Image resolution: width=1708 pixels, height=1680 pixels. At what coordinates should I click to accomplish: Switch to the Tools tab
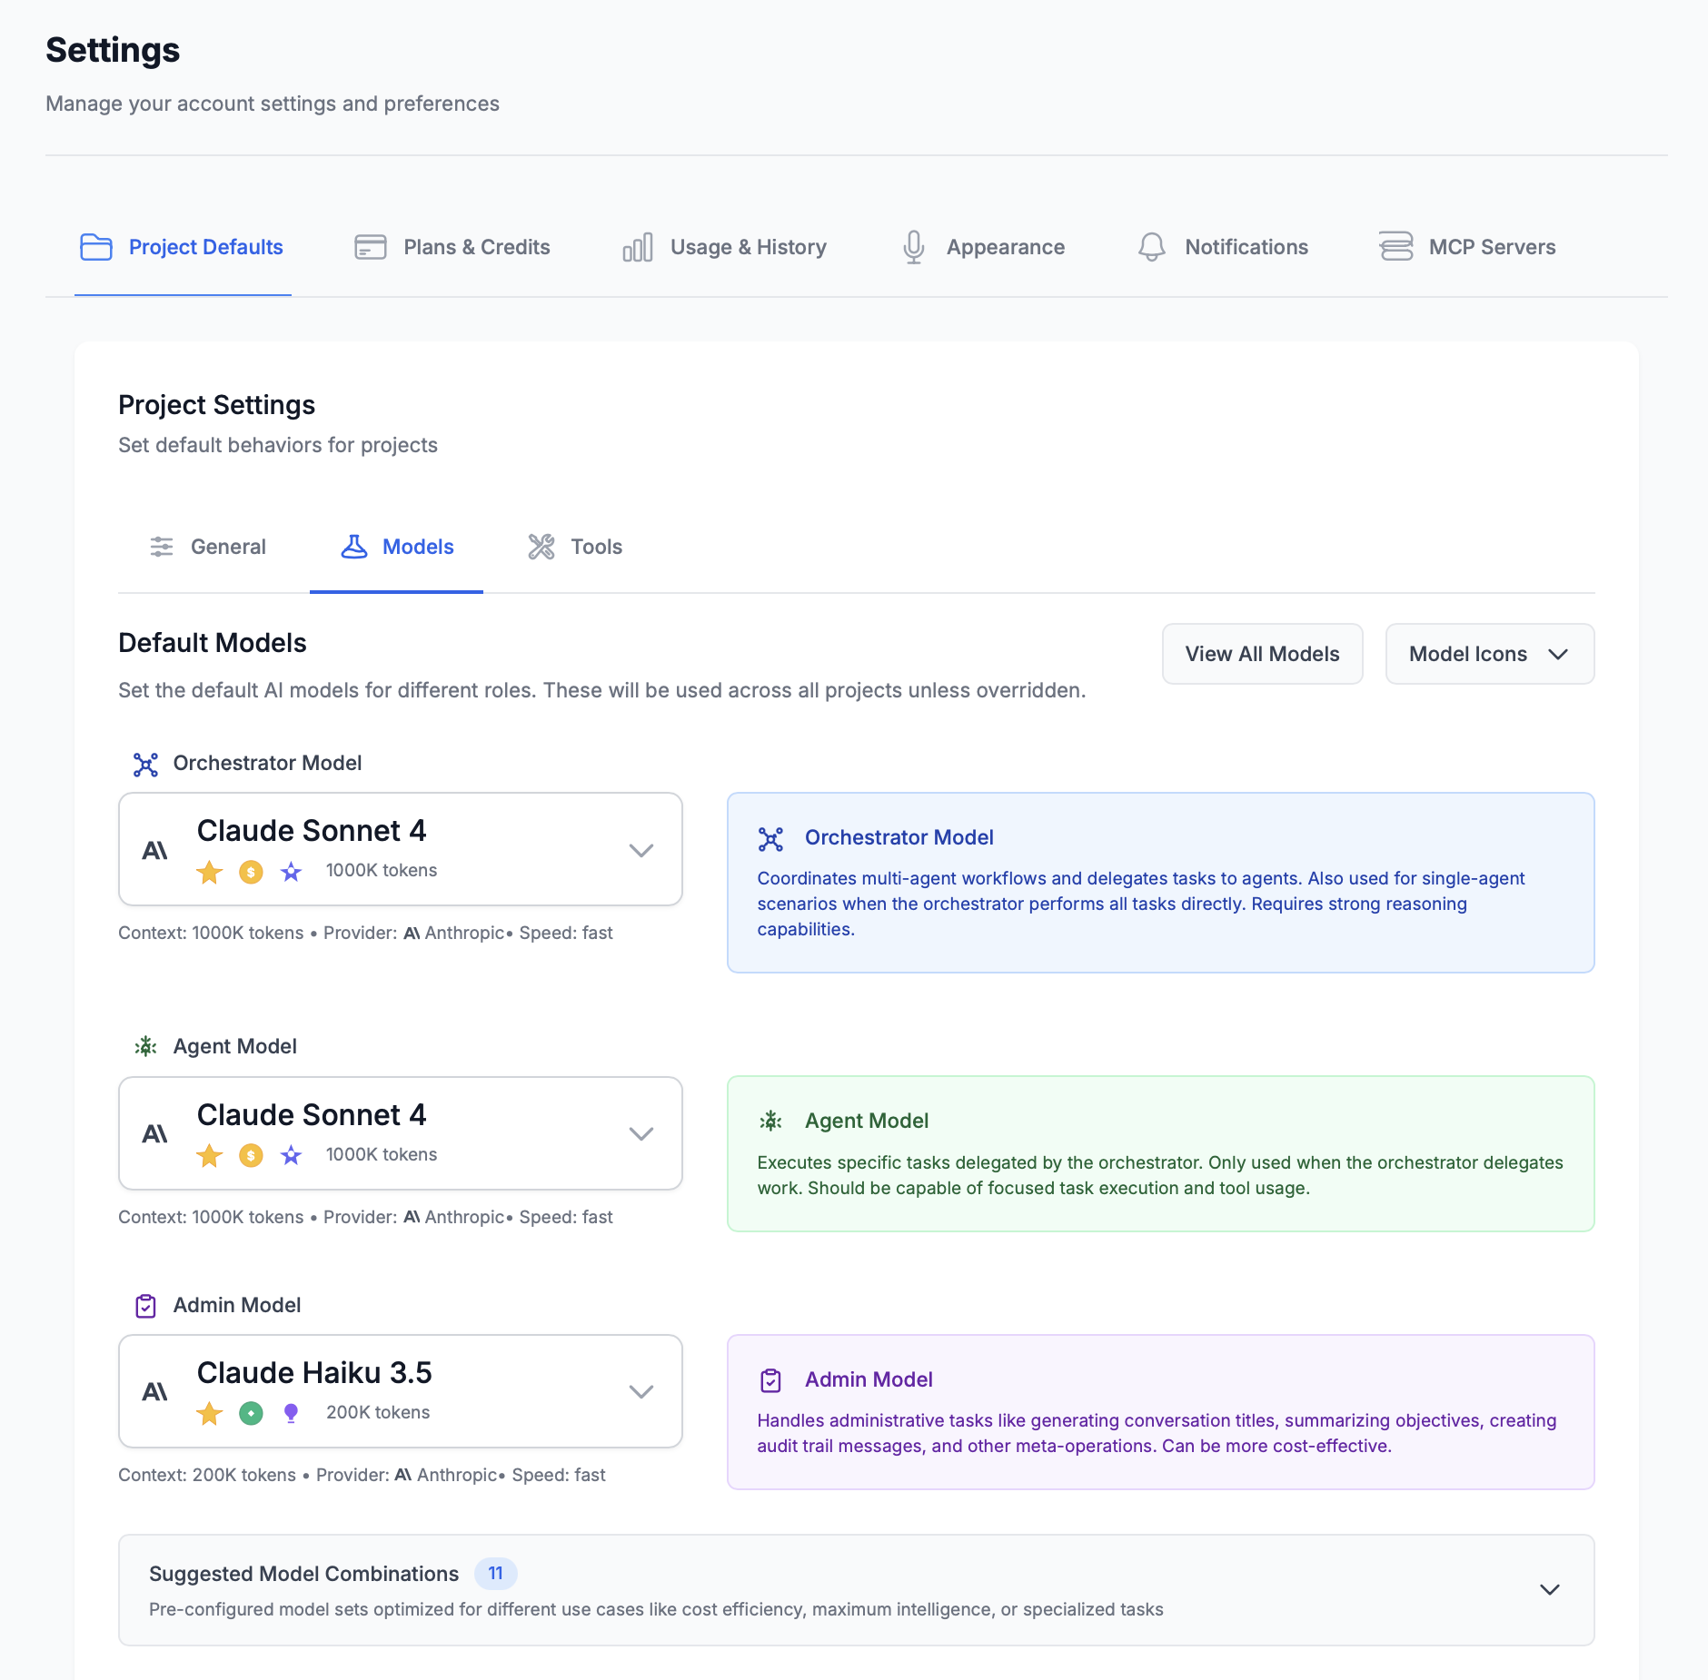(x=574, y=546)
